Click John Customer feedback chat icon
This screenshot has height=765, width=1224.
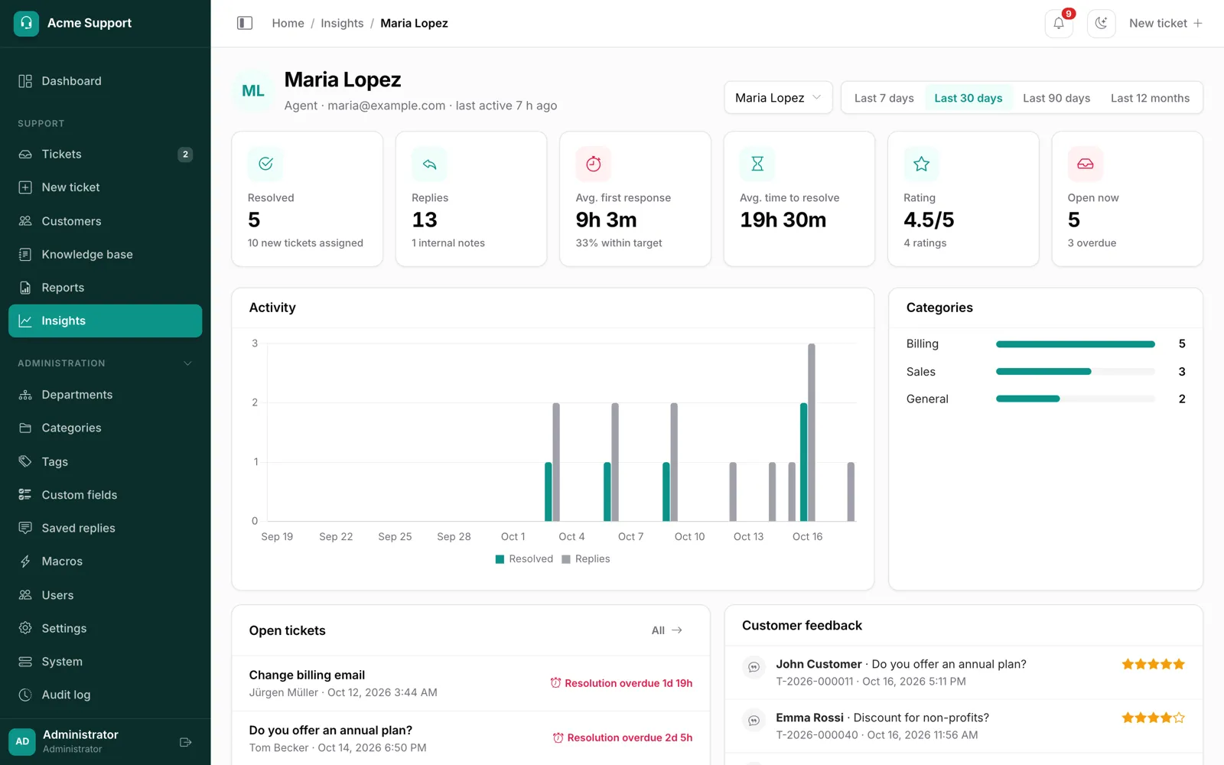click(754, 667)
